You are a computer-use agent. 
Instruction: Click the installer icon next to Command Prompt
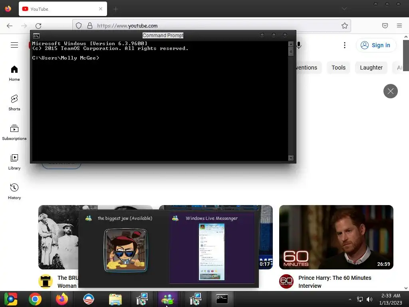click(x=195, y=299)
